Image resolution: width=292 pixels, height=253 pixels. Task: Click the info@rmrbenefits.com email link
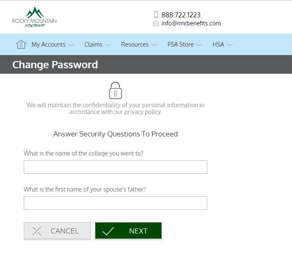click(191, 24)
